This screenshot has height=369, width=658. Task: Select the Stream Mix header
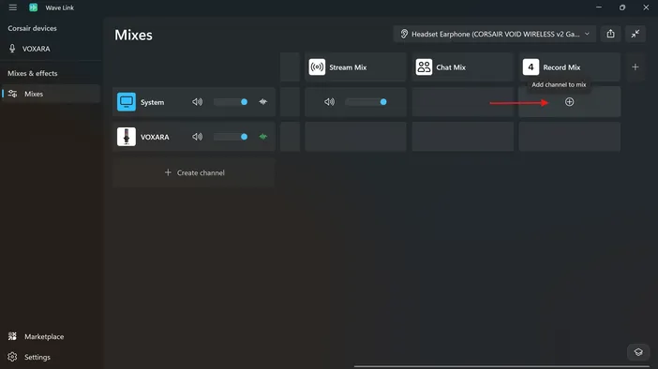click(x=355, y=67)
